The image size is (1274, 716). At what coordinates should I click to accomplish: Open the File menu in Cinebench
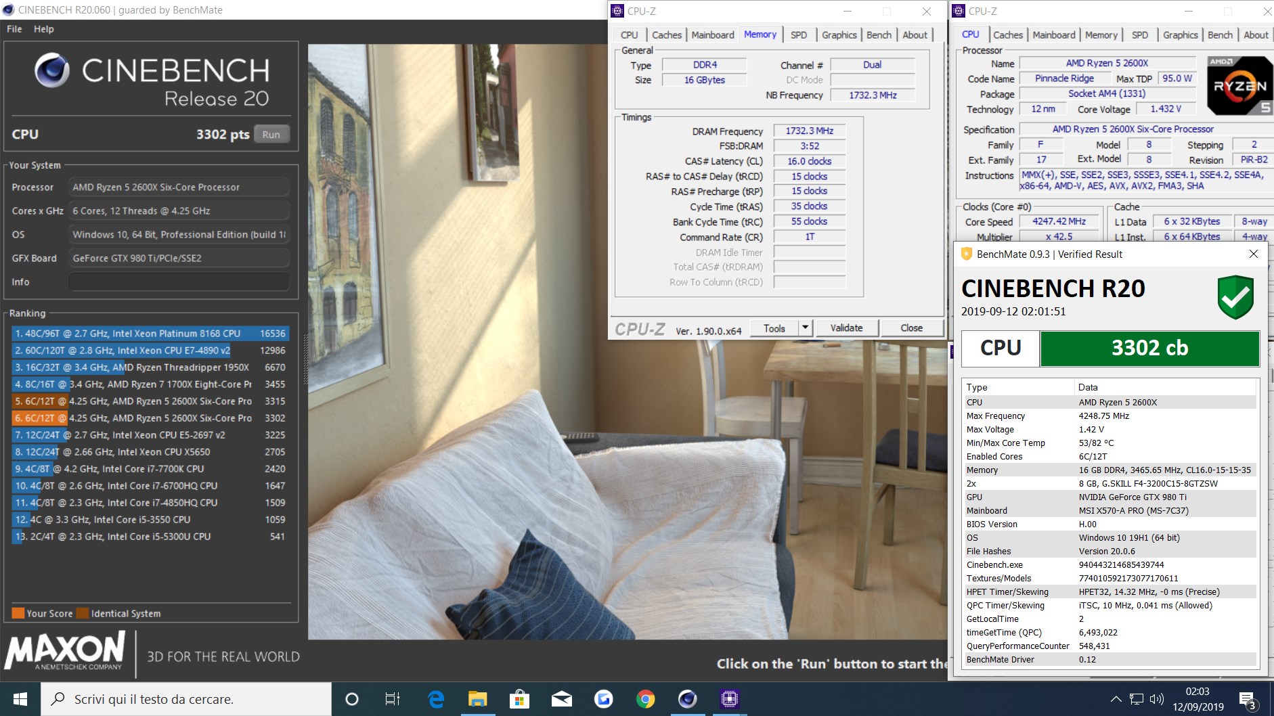pyautogui.click(x=14, y=29)
